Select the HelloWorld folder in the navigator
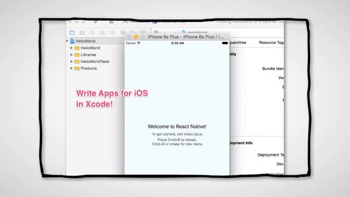This screenshot has height=197, width=350. tap(90, 48)
